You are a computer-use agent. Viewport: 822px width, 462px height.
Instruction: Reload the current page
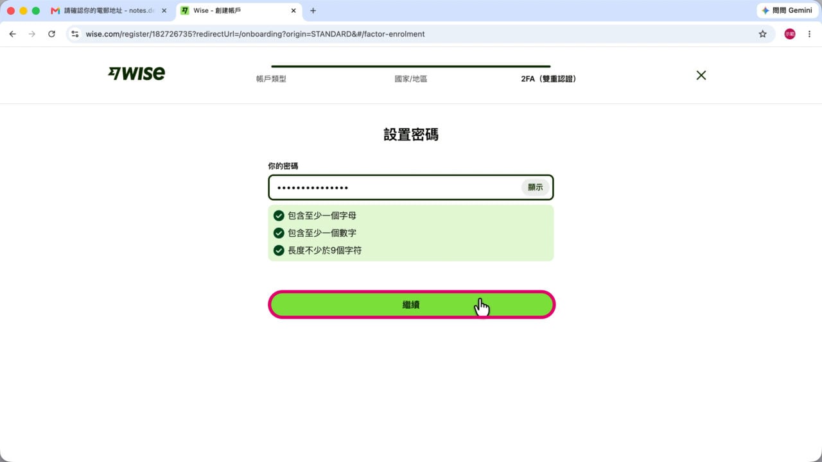[x=51, y=34]
